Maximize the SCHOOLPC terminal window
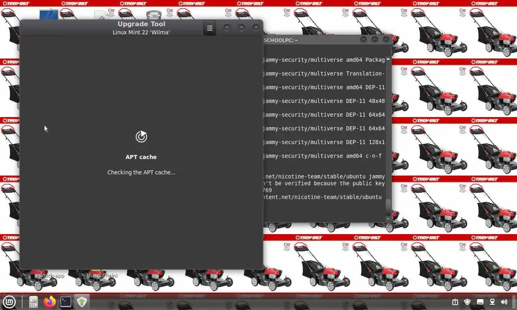The height and width of the screenshot is (310, 517). point(375,40)
